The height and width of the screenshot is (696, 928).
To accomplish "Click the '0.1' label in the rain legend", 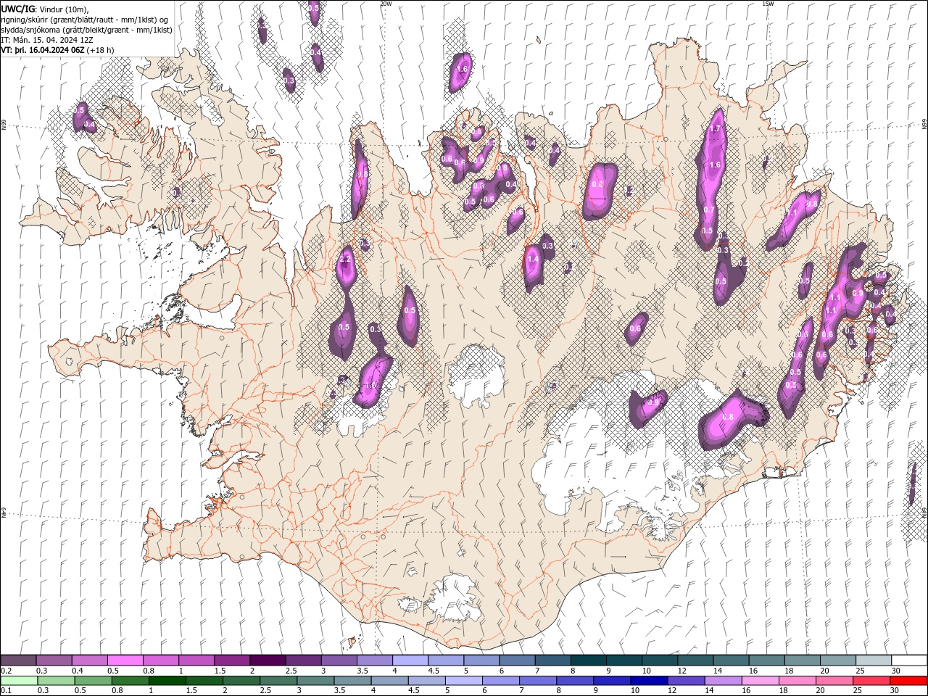I will [x=7, y=690].
